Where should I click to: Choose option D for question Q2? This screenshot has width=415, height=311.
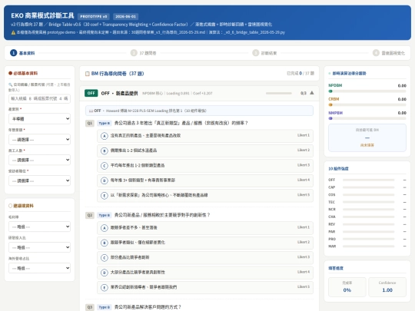pyautogui.click(x=205, y=273)
